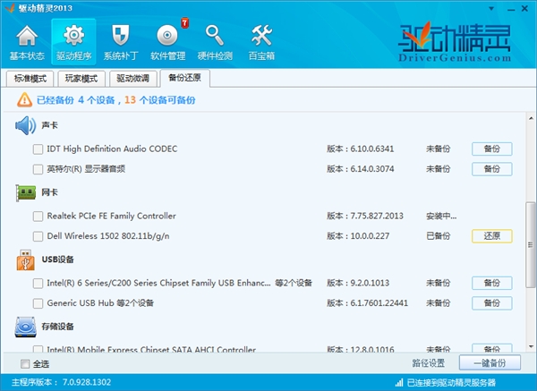Switch to 驱动微调 tab

point(132,79)
